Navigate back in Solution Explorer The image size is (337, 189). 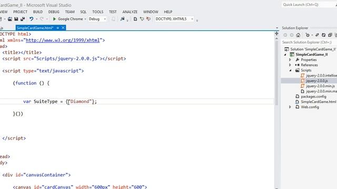click(x=285, y=35)
